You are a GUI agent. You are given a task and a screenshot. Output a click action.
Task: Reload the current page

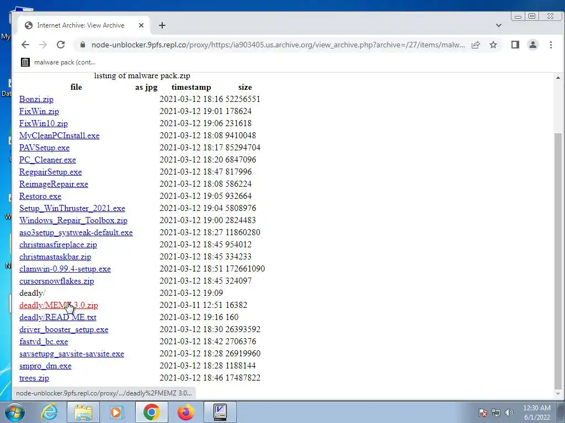pyautogui.click(x=61, y=45)
